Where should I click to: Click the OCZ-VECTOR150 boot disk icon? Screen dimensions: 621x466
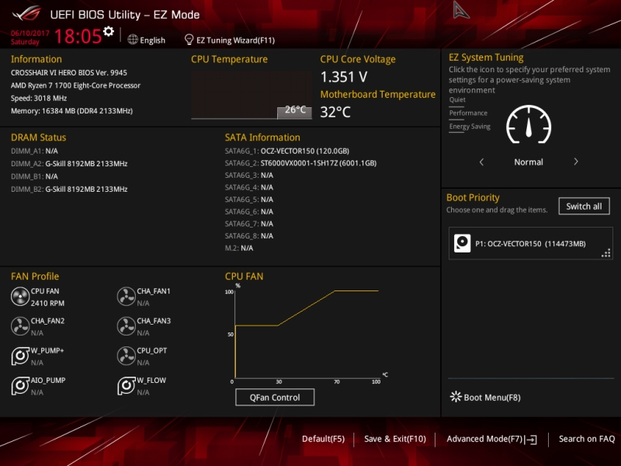click(462, 243)
